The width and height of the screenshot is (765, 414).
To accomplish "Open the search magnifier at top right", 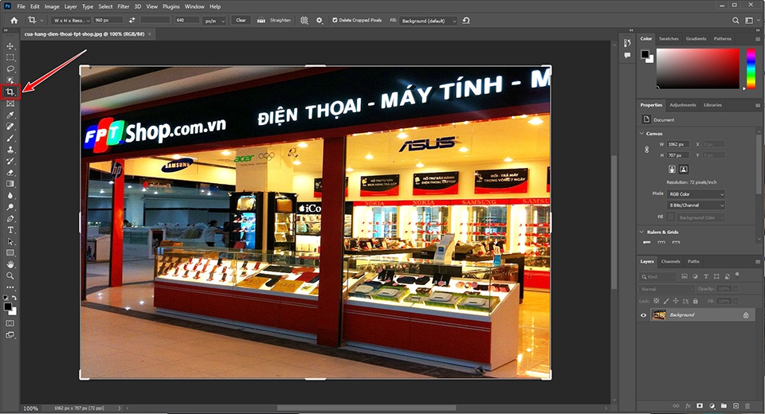I will [736, 21].
